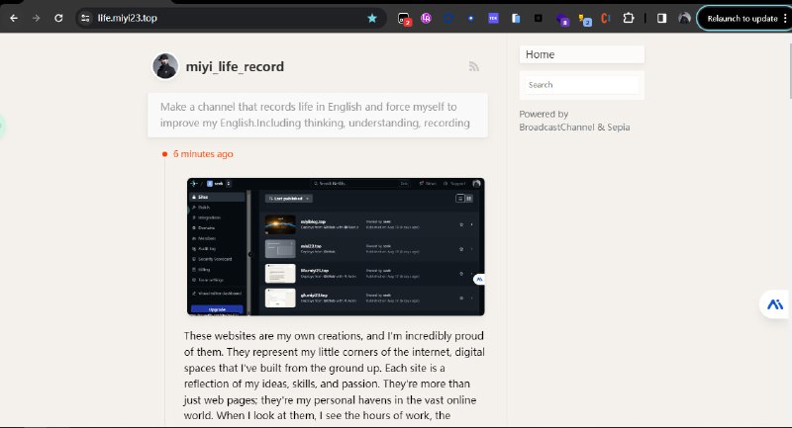Open Chrome three-dot menu
This screenshot has width=792, height=428.
786,18
